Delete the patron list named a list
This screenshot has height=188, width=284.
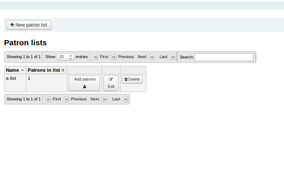point(132,79)
